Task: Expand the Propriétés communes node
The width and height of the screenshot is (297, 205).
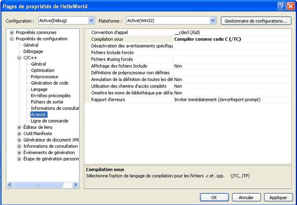Action: click(x=12, y=32)
